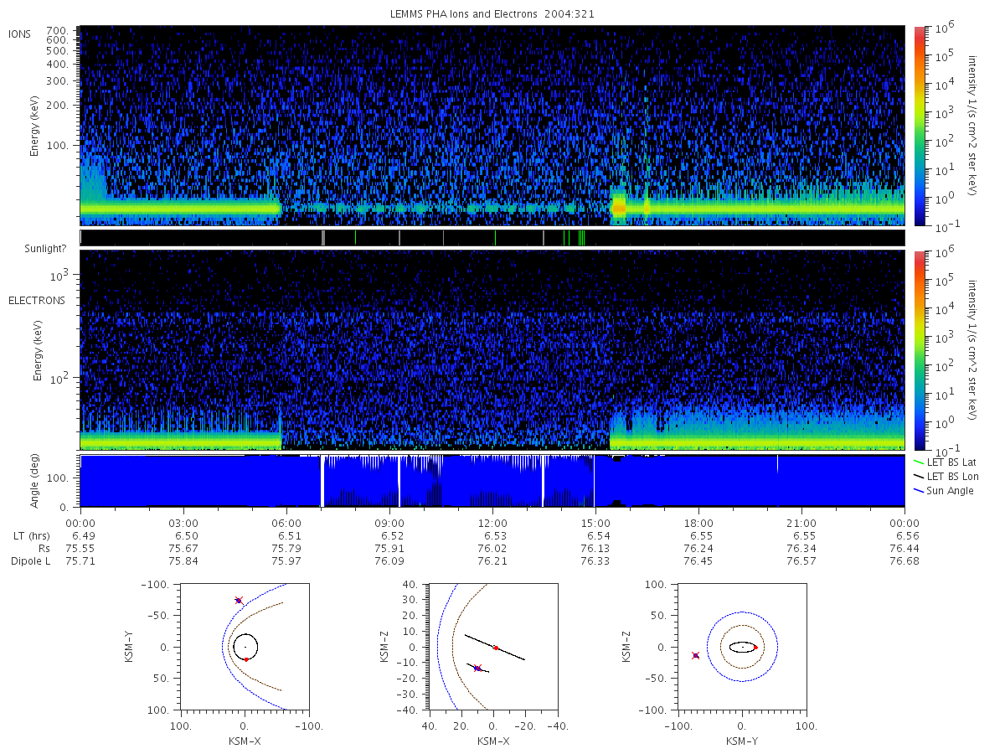Click the 18:00 time axis label
Image resolution: width=1005 pixels, height=754 pixels.
coord(698,524)
